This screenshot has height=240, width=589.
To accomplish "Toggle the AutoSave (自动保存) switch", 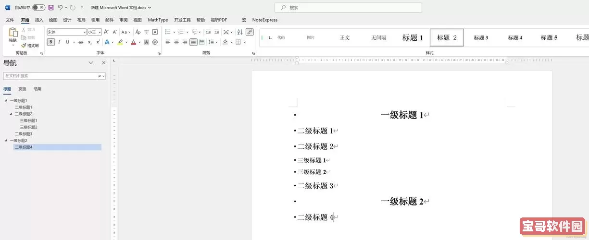I will [39, 8].
